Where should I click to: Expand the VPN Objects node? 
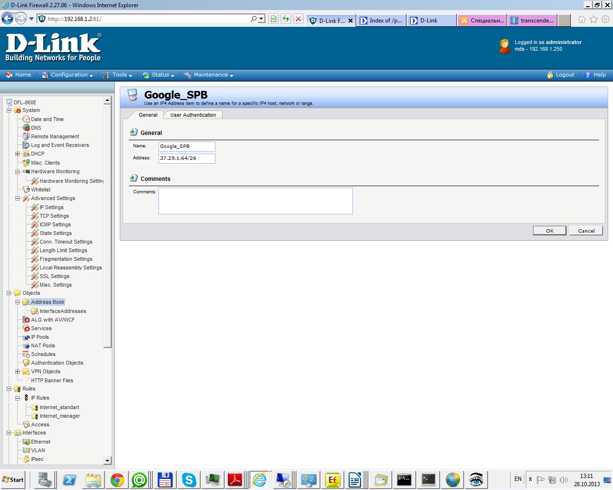[x=17, y=372]
